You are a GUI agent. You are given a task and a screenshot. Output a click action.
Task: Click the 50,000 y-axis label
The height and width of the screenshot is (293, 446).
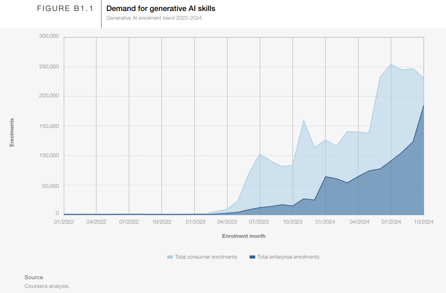50,186
